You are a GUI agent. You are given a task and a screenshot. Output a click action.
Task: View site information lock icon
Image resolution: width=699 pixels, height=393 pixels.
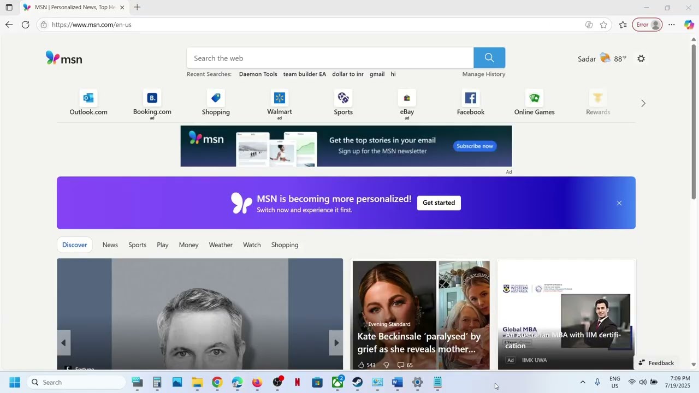pyautogui.click(x=44, y=25)
